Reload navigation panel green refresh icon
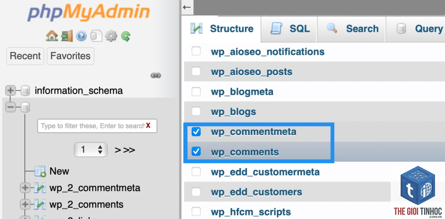 pos(126,36)
